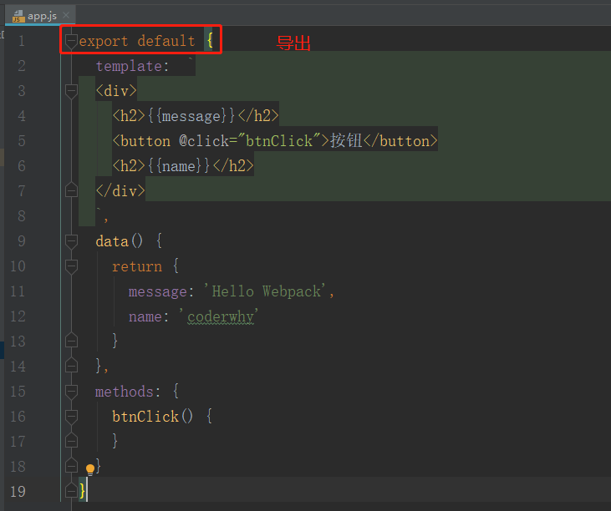
Task: Click the 'methods:' property
Action: click(x=127, y=392)
